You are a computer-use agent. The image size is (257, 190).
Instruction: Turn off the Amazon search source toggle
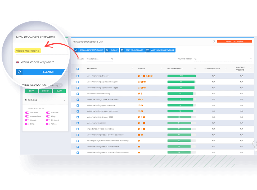[x=48, y=113]
